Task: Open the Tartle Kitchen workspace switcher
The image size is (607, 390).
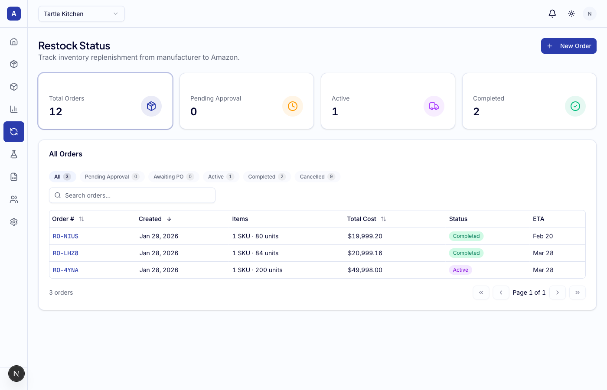Action: click(x=81, y=13)
